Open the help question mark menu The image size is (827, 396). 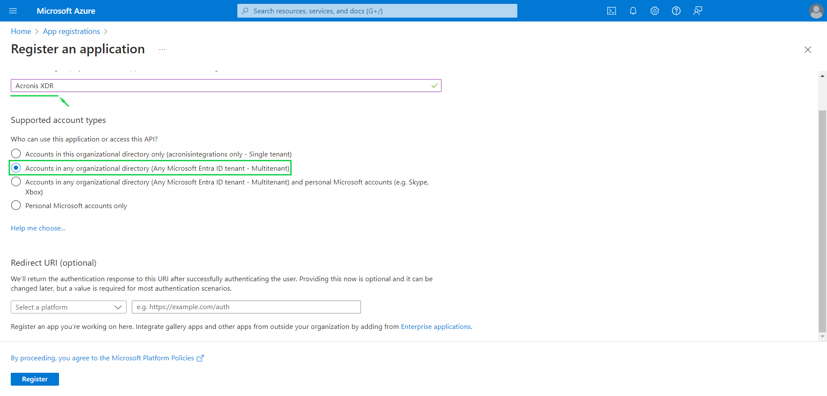pyautogui.click(x=676, y=11)
